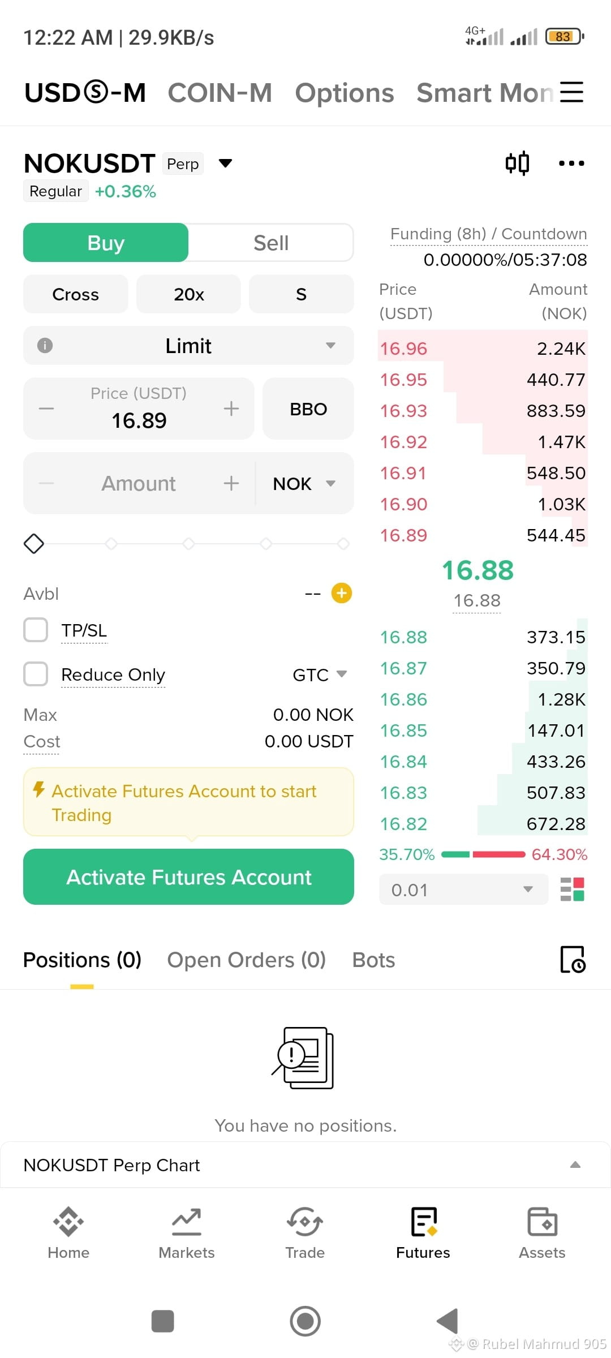Open the three-dot more options menu
The width and height of the screenshot is (611, 1358).
click(571, 163)
